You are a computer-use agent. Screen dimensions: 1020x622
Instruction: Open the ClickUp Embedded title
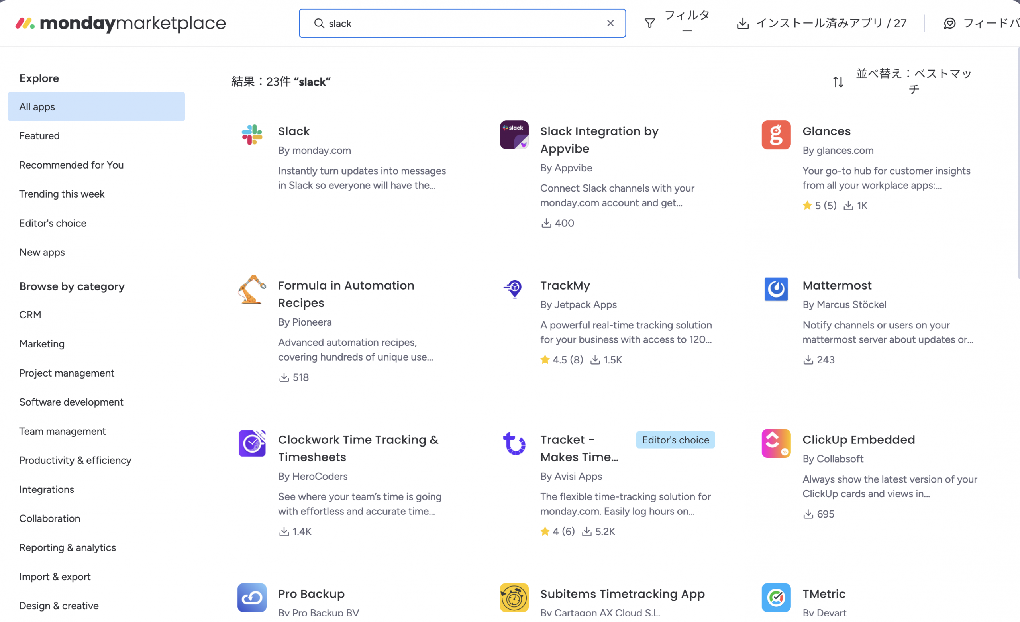click(859, 440)
